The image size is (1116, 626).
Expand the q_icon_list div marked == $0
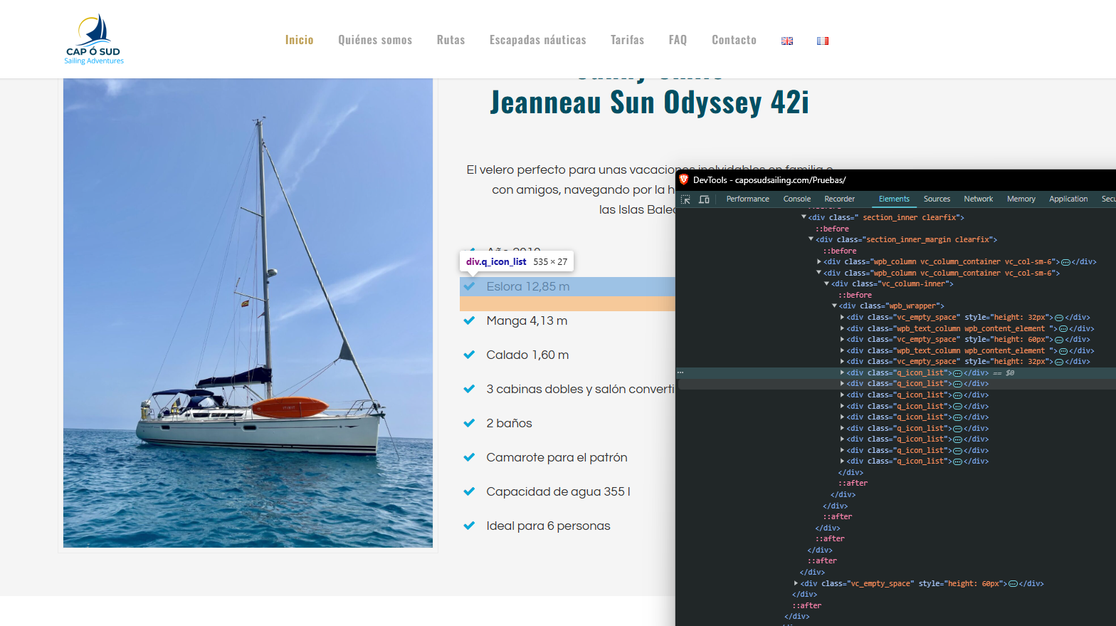point(843,372)
